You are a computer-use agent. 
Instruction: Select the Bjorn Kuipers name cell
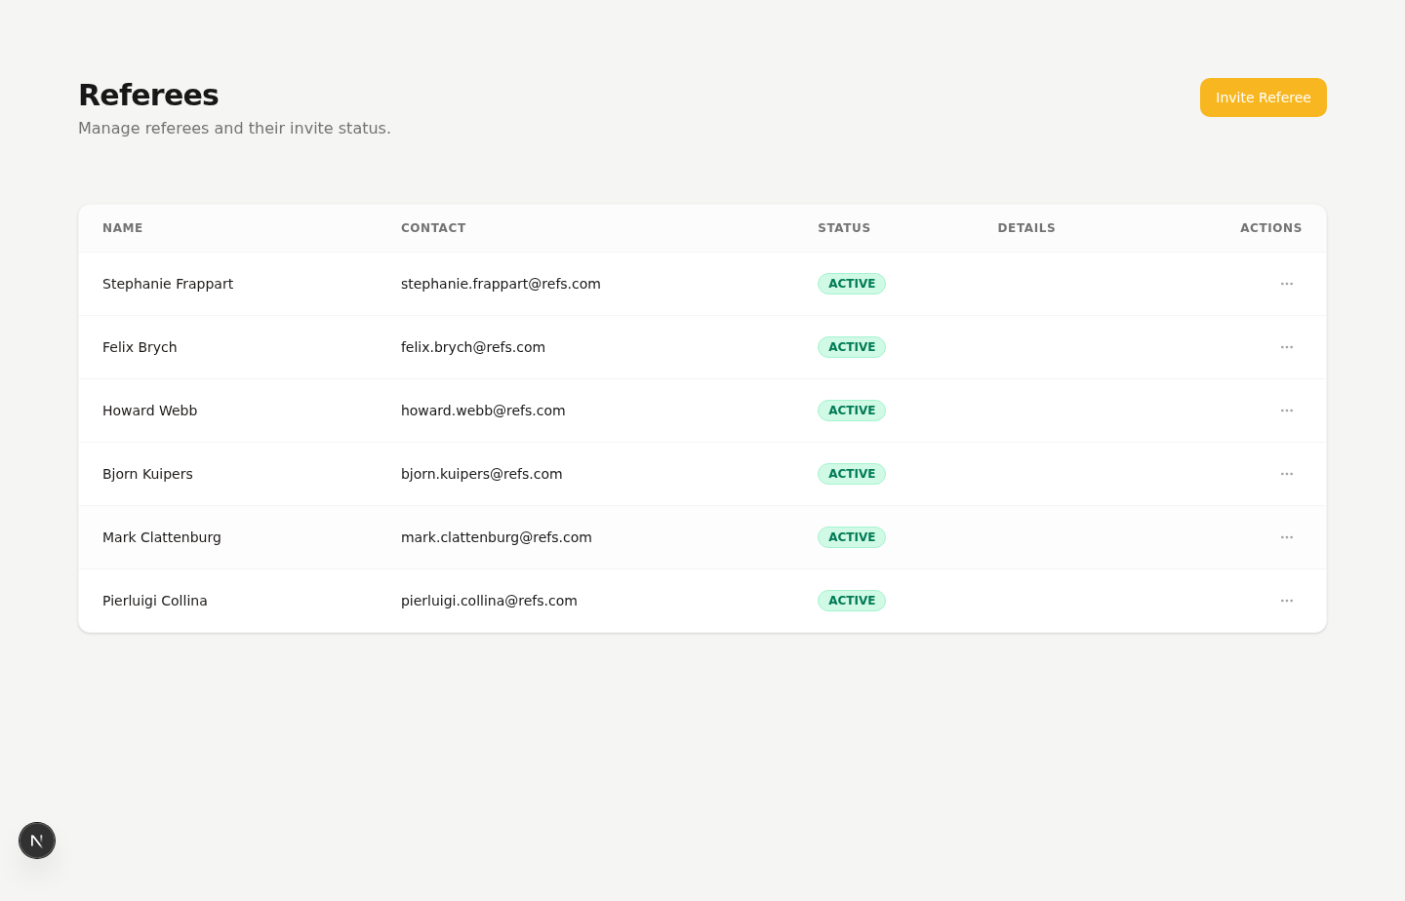(147, 474)
